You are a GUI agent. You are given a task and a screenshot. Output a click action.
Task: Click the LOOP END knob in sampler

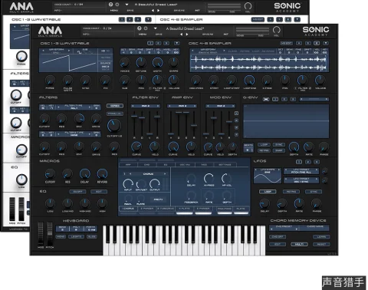coord(249,81)
